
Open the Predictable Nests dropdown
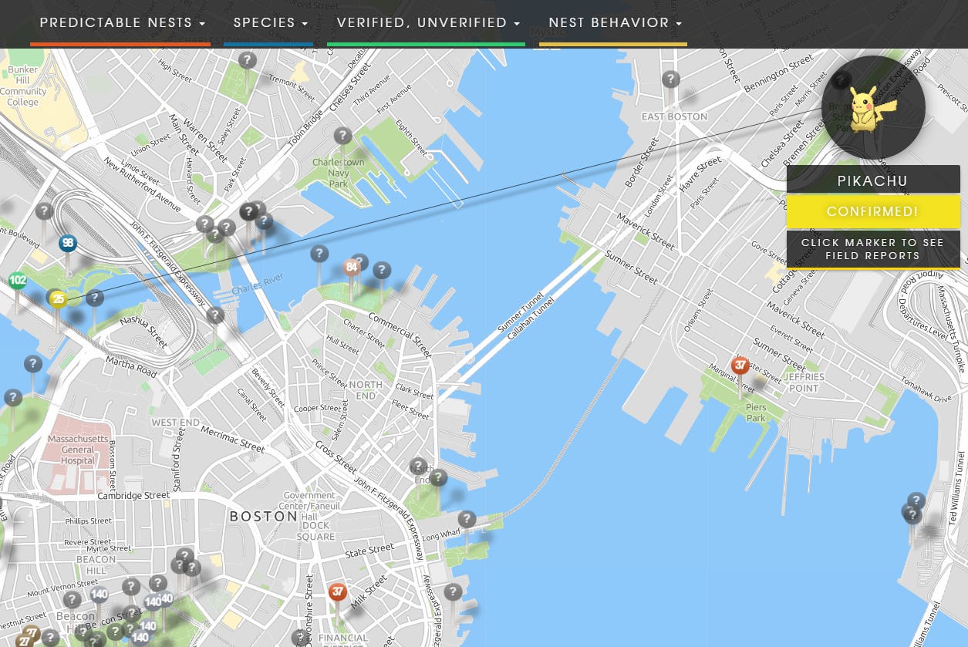[x=122, y=23]
